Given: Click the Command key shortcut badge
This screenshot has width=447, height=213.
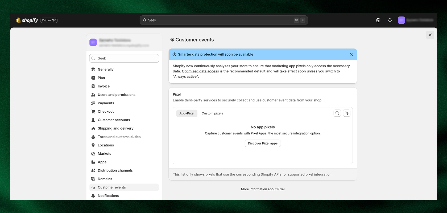Looking at the screenshot, I should (296, 20).
